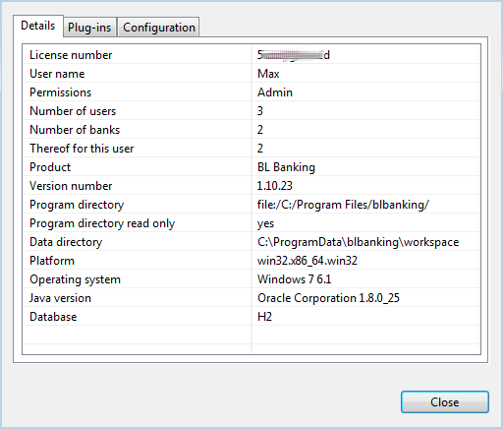Select the Database label
The image size is (503, 429).
53,317
